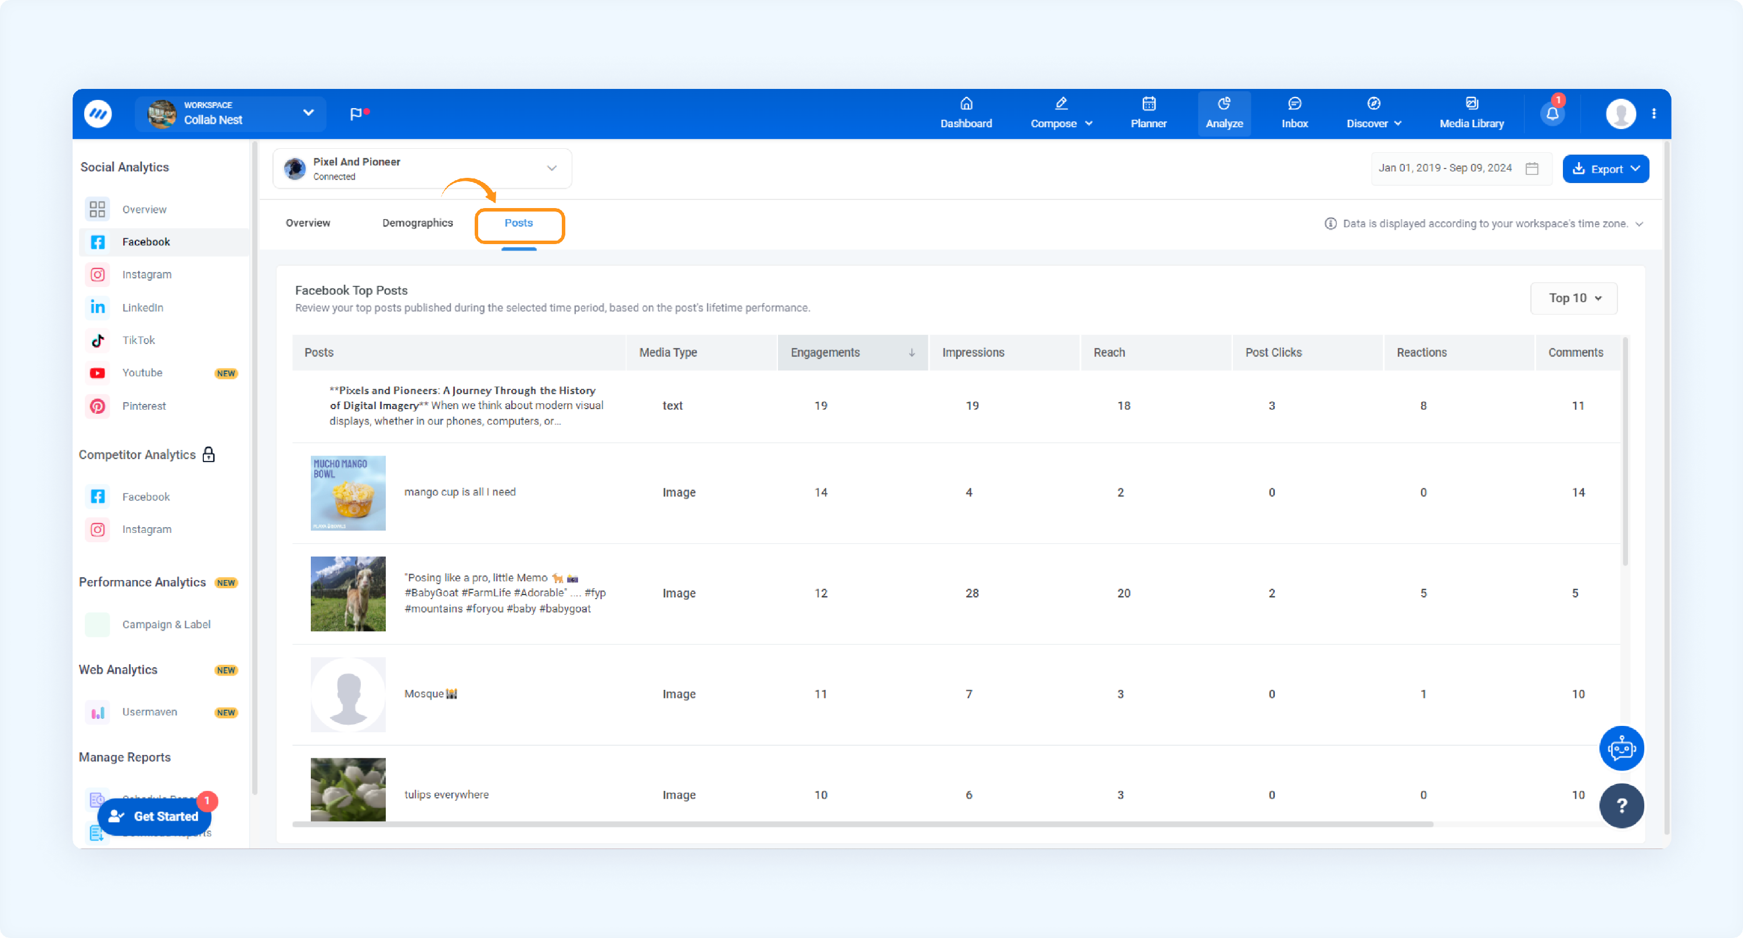Image resolution: width=1743 pixels, height=938 pixels.
Task: Open the Analyze section
Action: coord(1224,114)
